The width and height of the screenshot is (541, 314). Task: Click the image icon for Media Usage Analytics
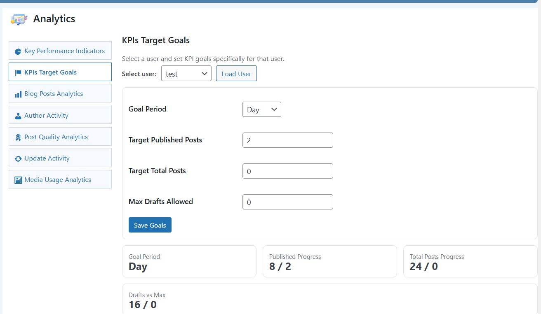coord(18,179)
